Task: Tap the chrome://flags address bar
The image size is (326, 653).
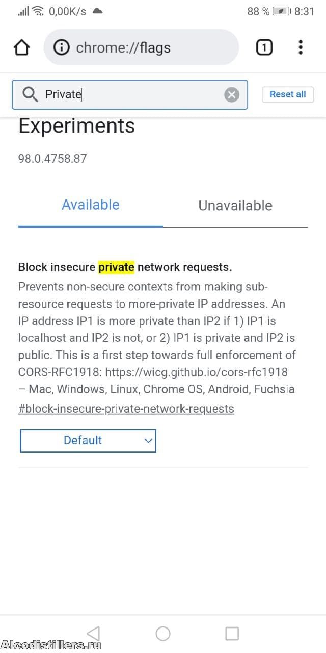Action: [x=148, y=47]
